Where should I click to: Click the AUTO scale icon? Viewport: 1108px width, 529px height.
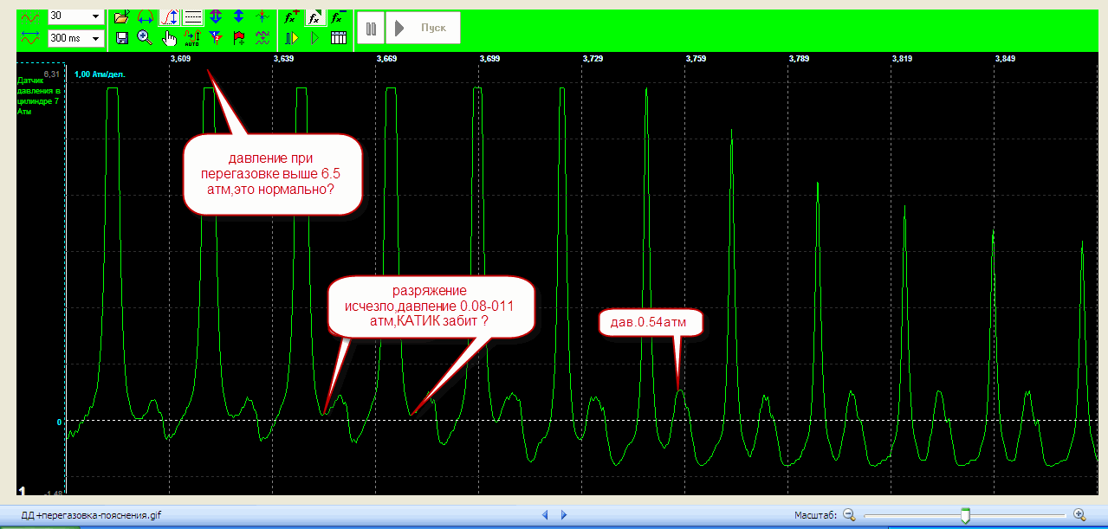pos(193,38)
